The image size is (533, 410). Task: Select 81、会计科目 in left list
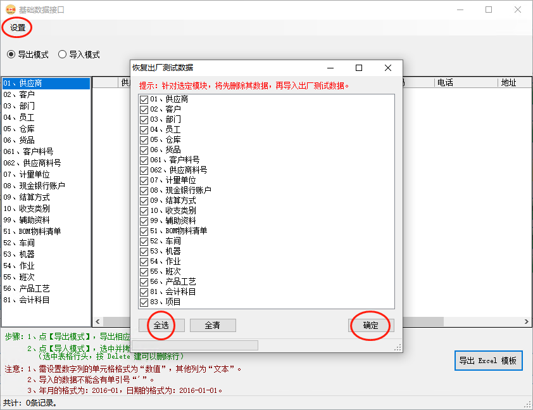tap(27, 300)
